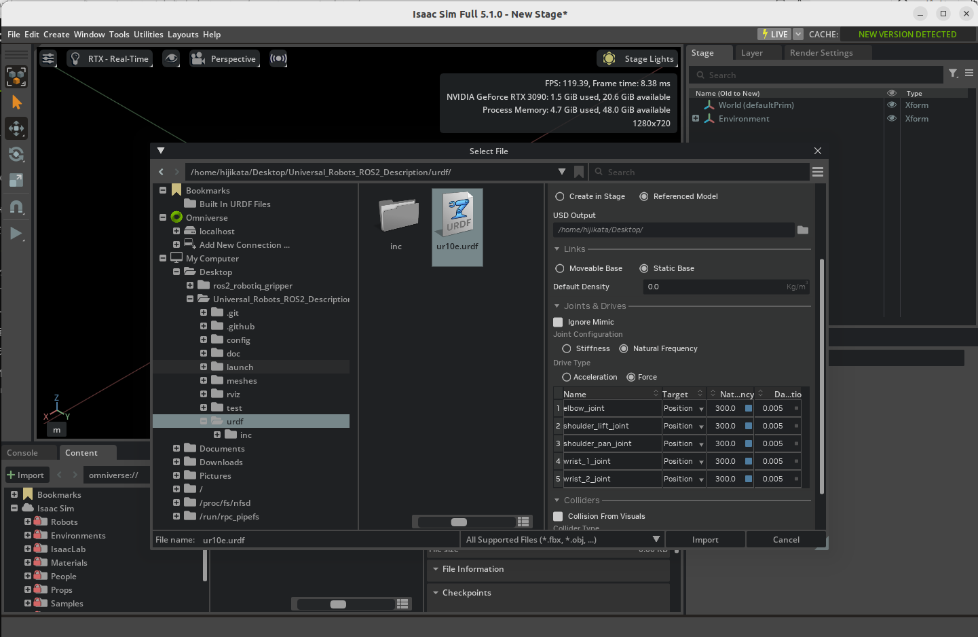Image resolution: width=978 pixels, height=637 pixels.
Task: Enable the Ignore Mimic checkbox
Action: pyautogui.click(x=558, y=322)
